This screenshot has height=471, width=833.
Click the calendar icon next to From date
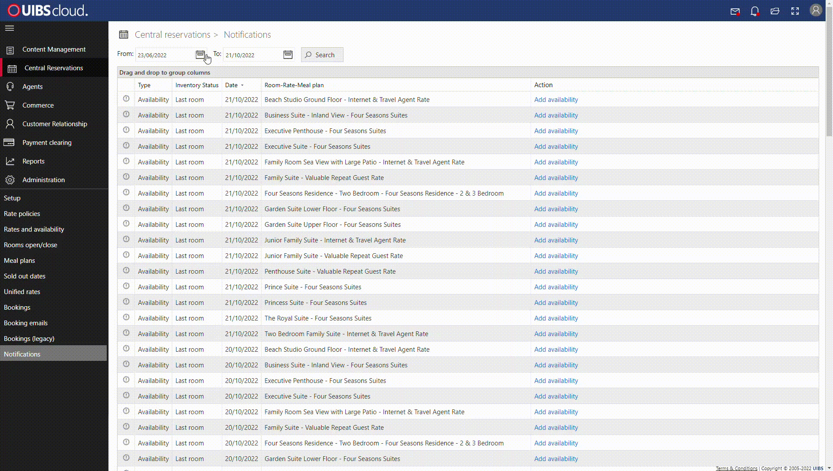coord(200,54)
